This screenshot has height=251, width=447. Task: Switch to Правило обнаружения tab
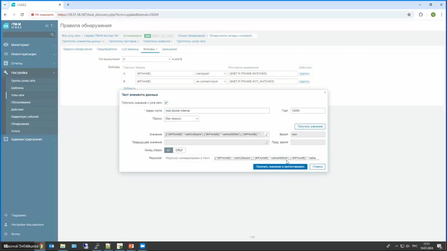pyautogui.click(x=77, y=49)
